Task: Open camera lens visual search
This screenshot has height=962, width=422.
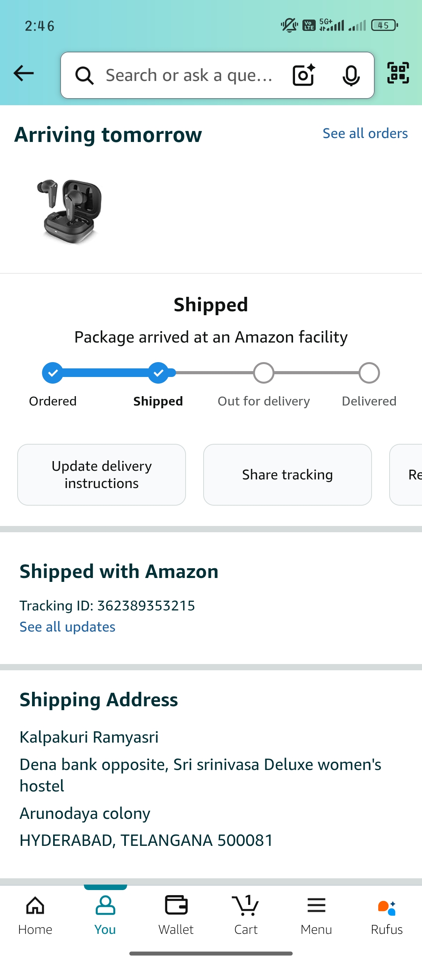Action: pyautogui.click(x=304, y=75)
